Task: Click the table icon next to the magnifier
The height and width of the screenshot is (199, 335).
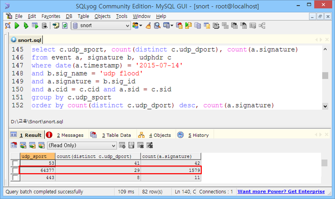Action: pos(166,26)
